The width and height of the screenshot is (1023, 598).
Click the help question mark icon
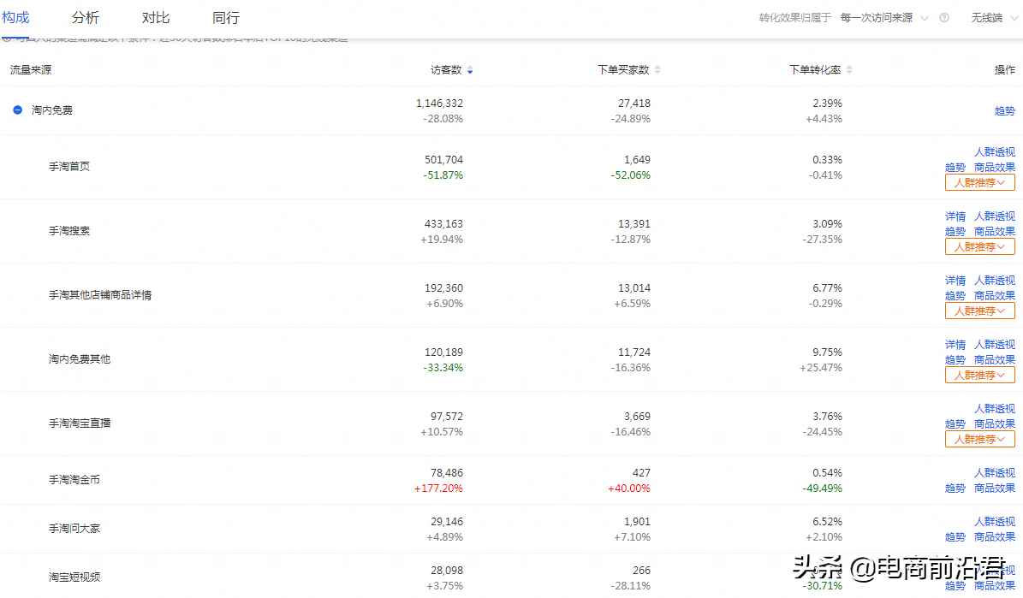point(944,18)
